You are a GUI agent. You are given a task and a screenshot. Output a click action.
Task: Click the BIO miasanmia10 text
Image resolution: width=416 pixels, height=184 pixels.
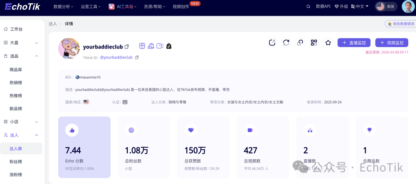point(83,77)
